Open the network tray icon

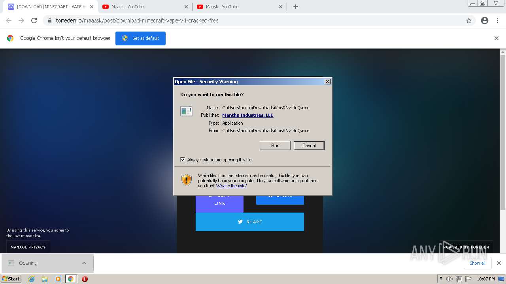pos(459,279)
